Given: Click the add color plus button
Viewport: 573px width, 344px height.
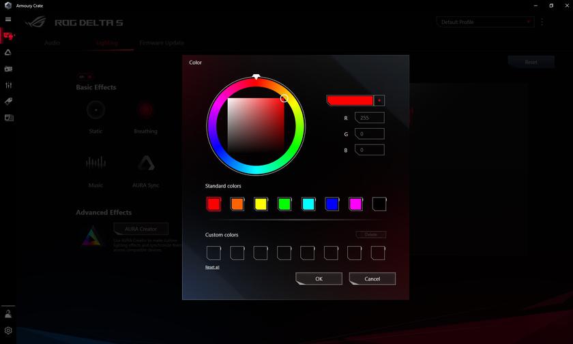Looking at the screenshot, I should (380, 101).
